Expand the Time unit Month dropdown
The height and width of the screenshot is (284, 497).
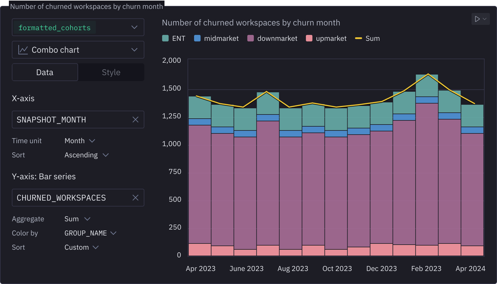click(x=79, y=141)
